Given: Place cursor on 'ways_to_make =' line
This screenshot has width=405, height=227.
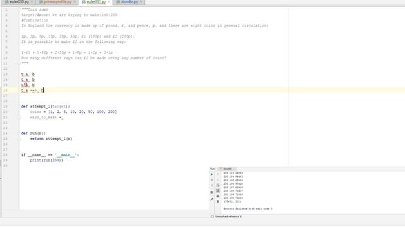Looking at the screenshot, I should (47, 117).
